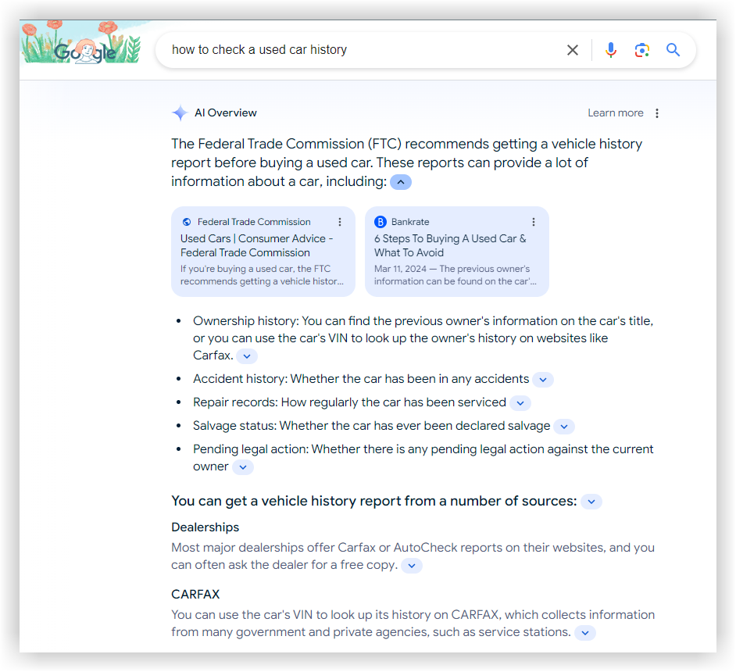Open Used Cars Consumer Advice FTC link
The height and width of the screenshot is (672, 736).
pos(257,245)
